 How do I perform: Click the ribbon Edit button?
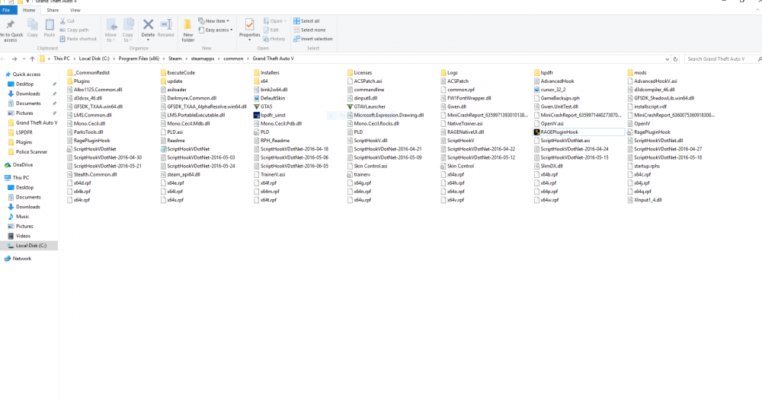(271, 30)
